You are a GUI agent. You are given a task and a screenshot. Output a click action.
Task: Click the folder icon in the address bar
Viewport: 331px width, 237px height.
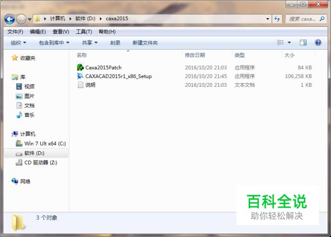pyautogui.click(x=37, y=19)
